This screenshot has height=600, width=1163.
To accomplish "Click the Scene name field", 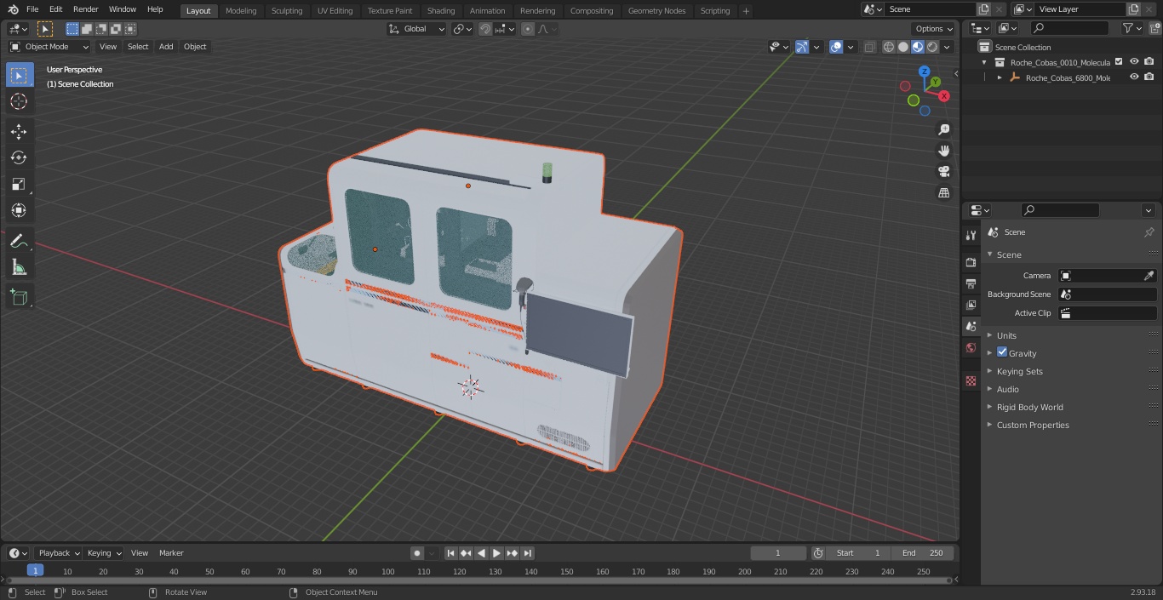I will pyautogui.click(x=931, y=9).
